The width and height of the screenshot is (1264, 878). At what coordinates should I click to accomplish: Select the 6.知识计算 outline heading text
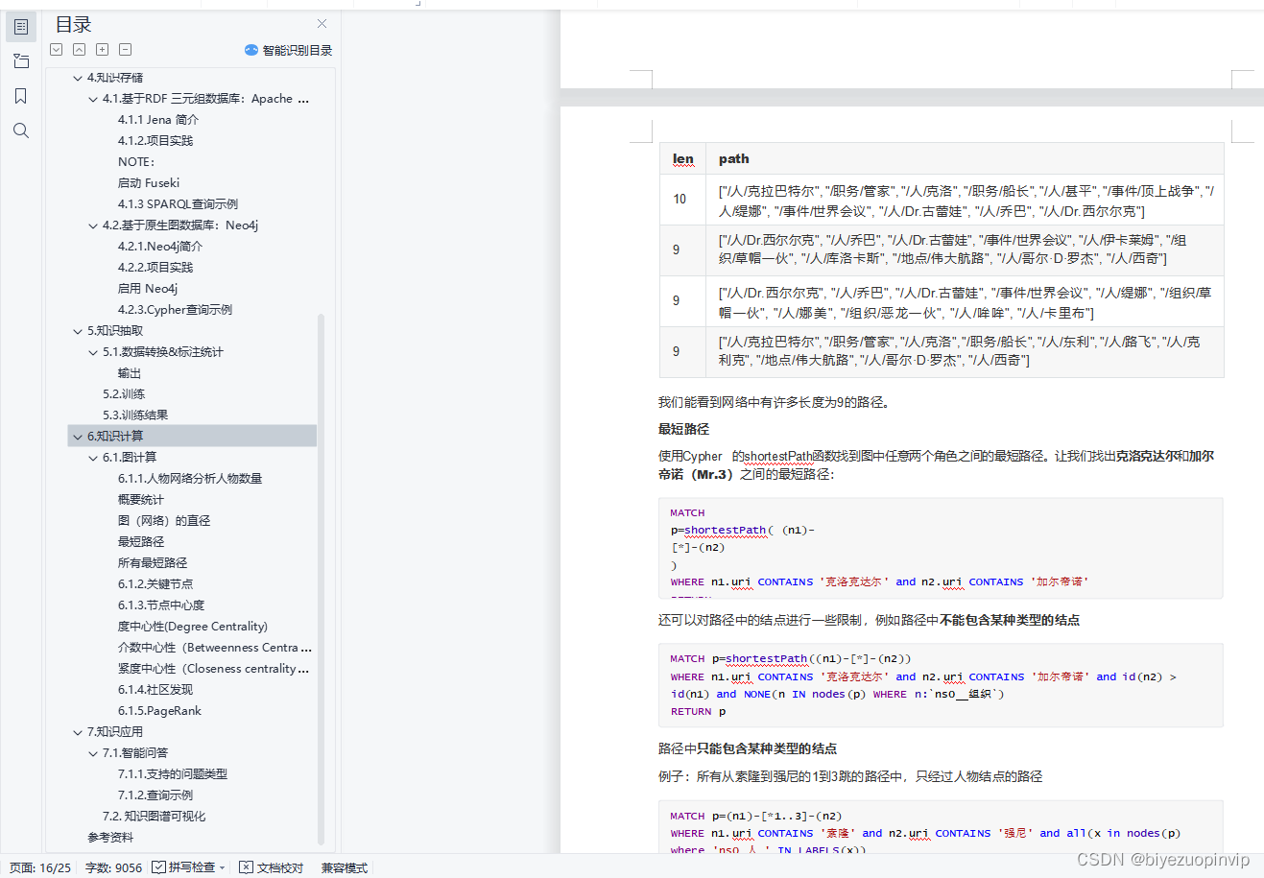115,437
